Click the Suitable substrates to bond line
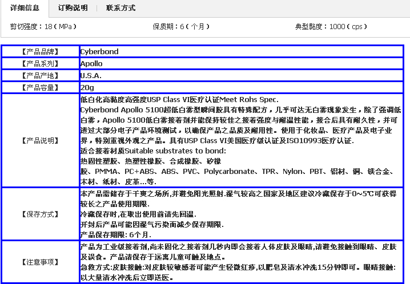This screenshot has width=410, height=284. (x=153, y=151)
